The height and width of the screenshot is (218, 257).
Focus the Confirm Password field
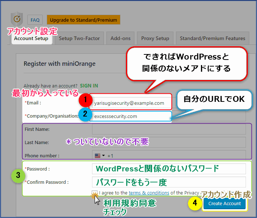(169, 182)
